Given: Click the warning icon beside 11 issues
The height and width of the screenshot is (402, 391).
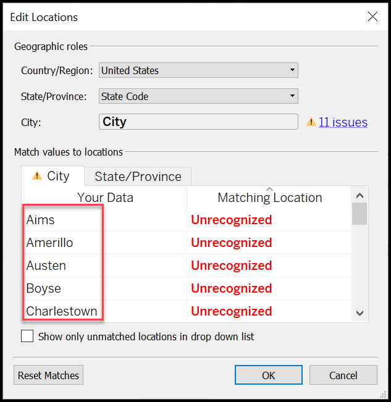Looking at the screenshot, I should tap(311, 122).
